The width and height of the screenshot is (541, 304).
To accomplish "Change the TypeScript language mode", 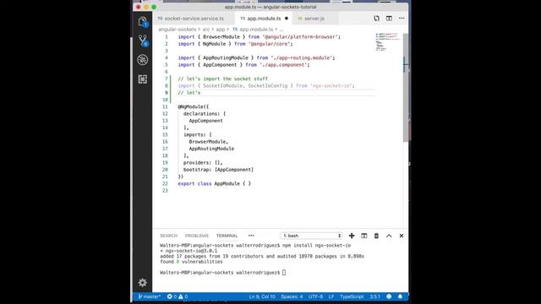I will point(352,296).
